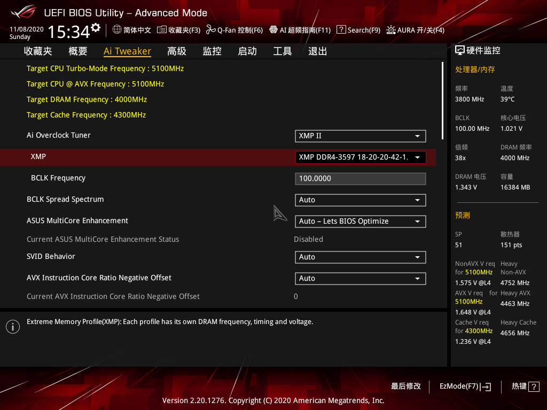
Task: Click the EzMode exit arrow icon
Action: click(x=486, y=387)
